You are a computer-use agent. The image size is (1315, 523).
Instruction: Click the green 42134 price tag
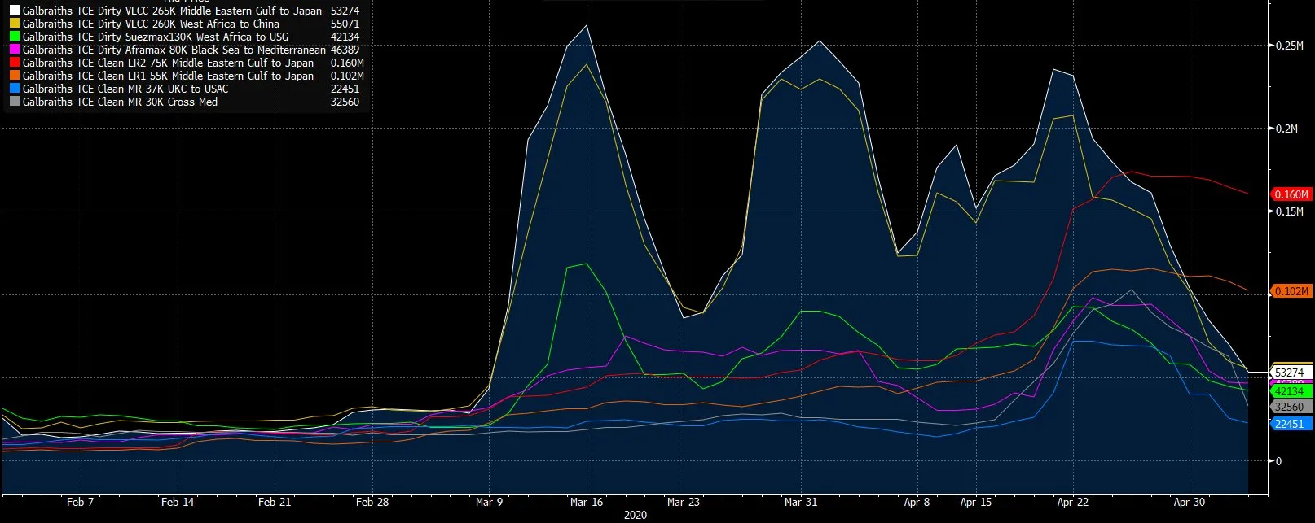click(1289, 391)
